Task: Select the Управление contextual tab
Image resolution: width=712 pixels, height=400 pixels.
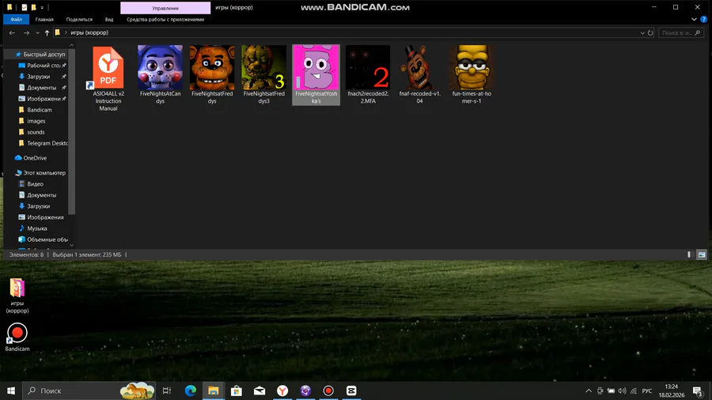Action: point(165,8)
